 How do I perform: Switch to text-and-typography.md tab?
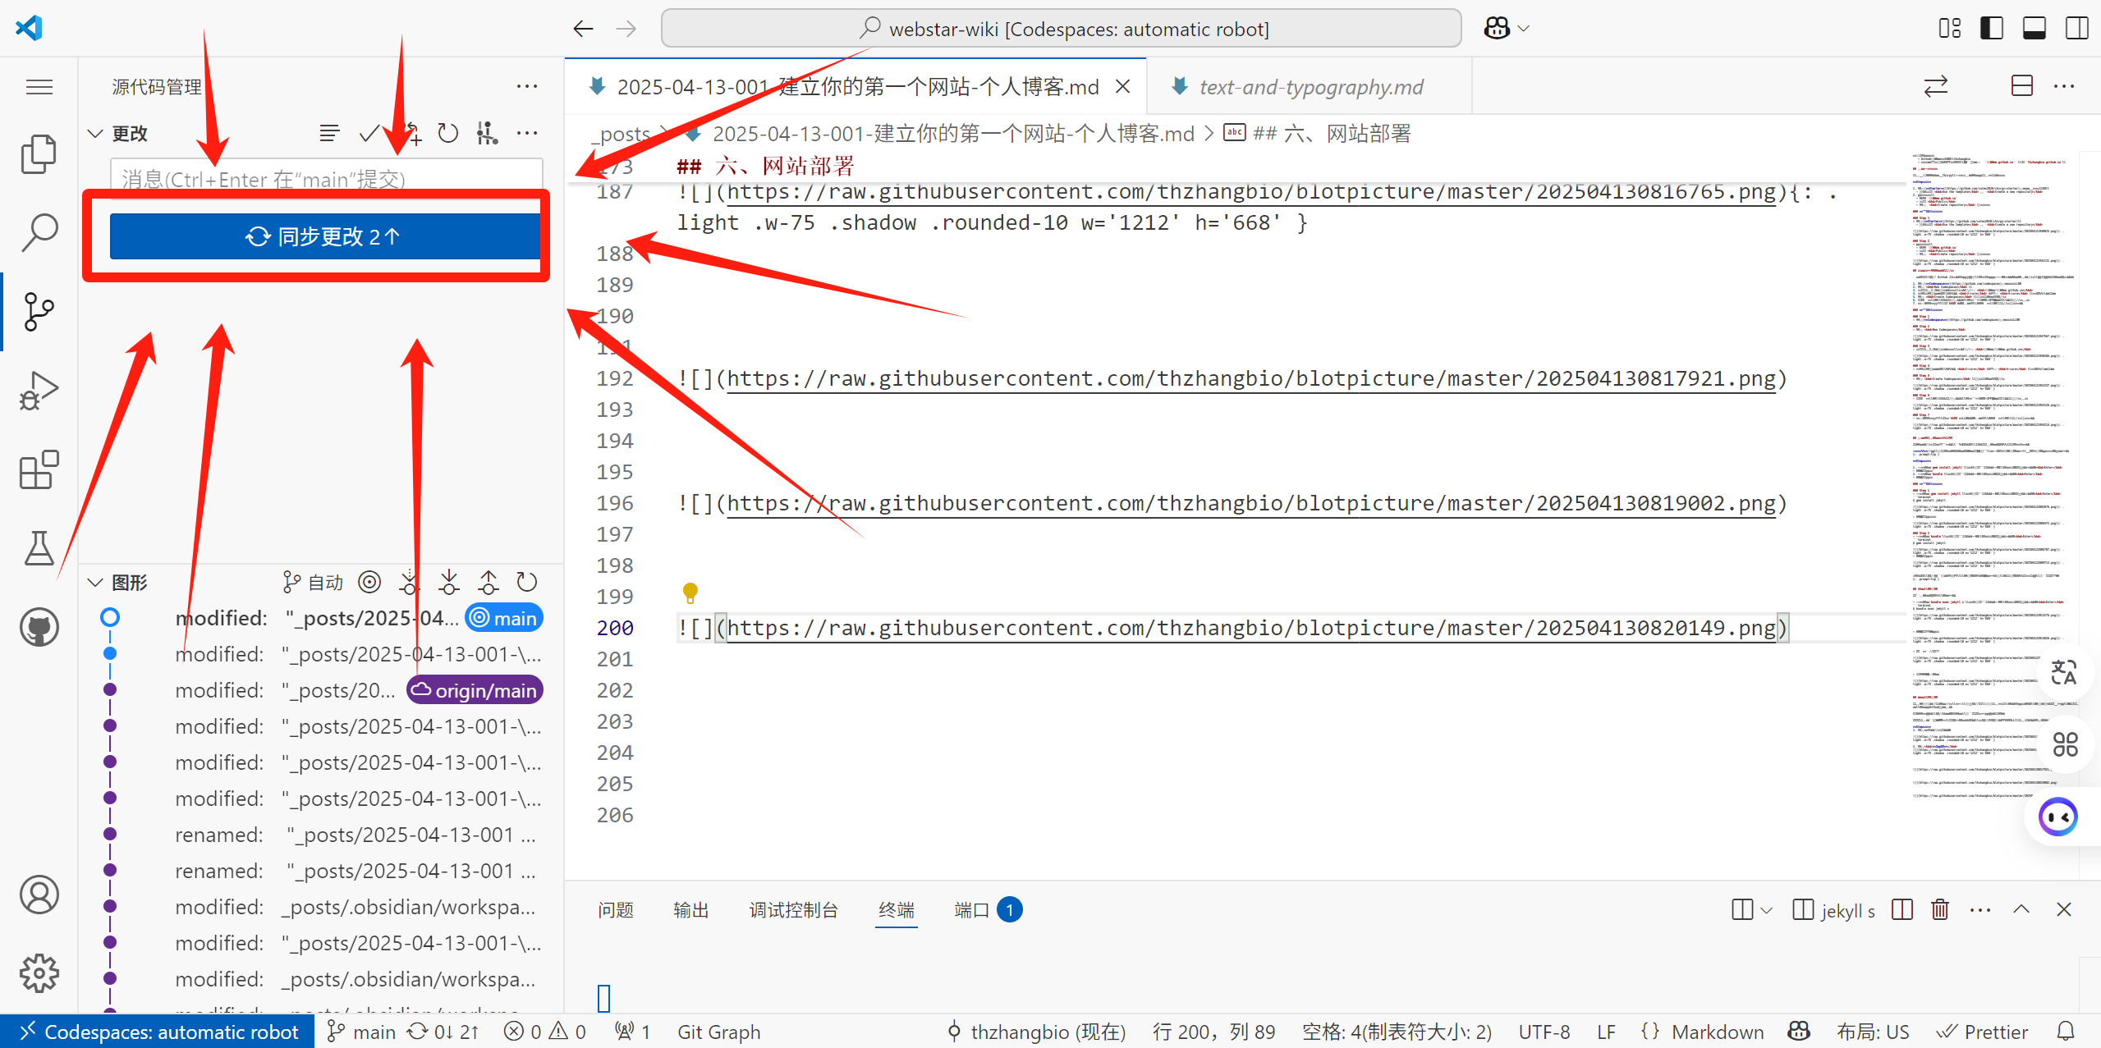(x=1310, y=87)
